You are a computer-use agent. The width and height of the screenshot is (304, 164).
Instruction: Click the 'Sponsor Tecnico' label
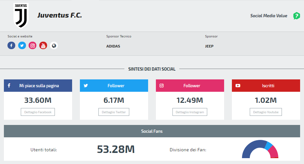119,36
